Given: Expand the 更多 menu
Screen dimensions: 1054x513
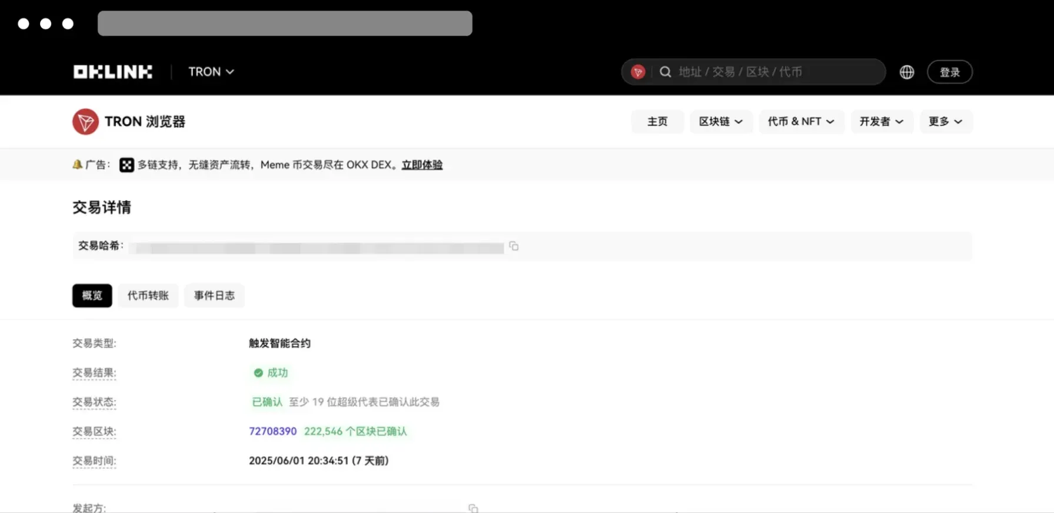Looking at the screenshot, I should pyautogui.click(x=946, y=122).
